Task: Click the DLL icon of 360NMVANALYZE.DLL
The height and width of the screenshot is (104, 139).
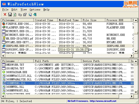Action: click(4, 79)
